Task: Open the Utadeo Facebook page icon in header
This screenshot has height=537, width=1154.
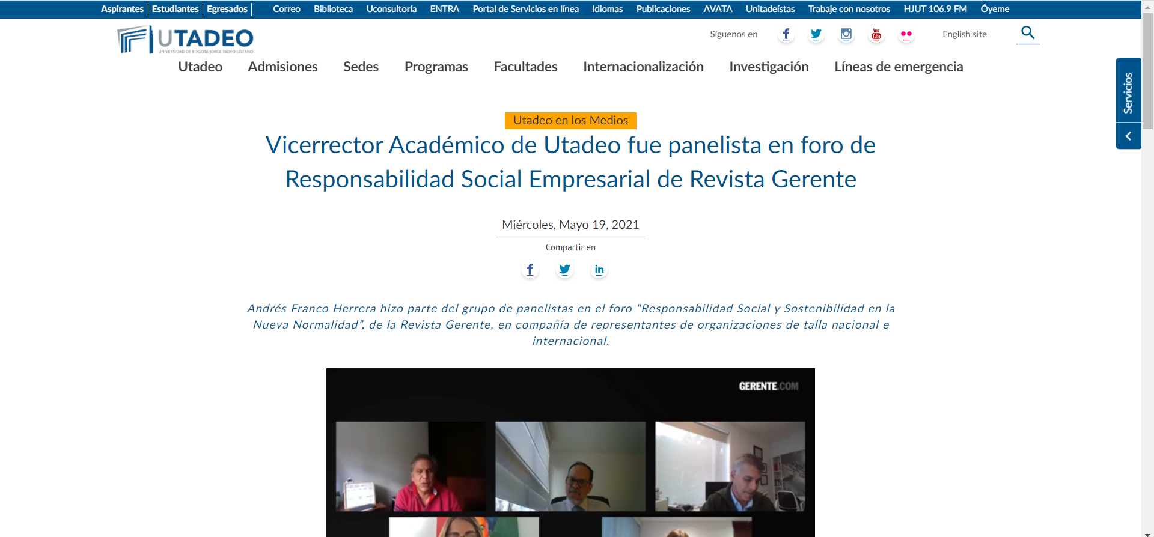Action: (x=786, y=34)
